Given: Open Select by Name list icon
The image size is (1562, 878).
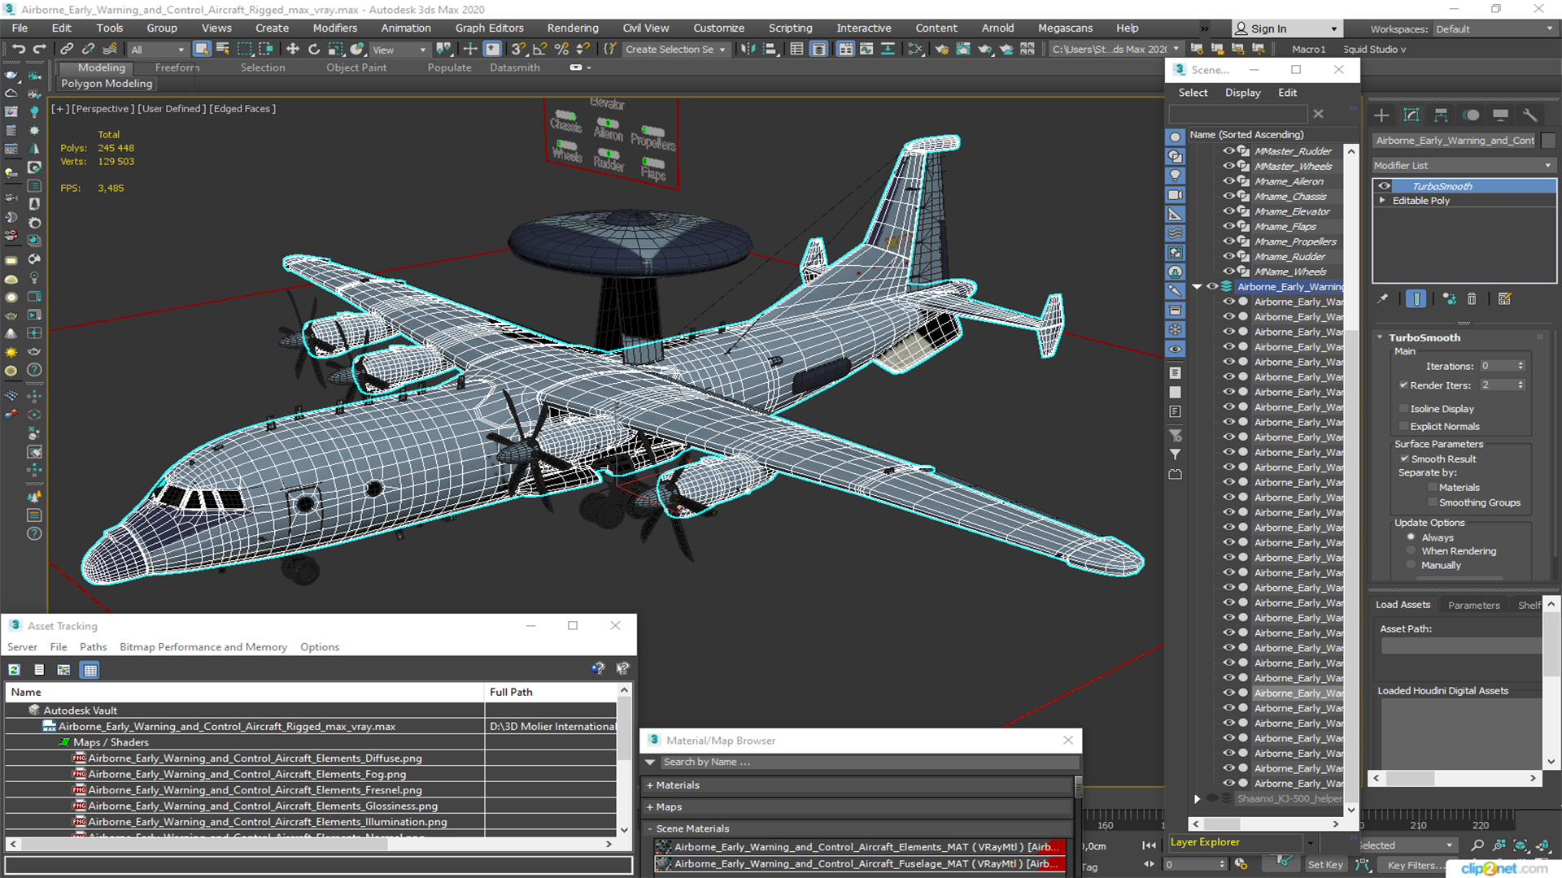Looking at the screenshot, I should 223,50.
